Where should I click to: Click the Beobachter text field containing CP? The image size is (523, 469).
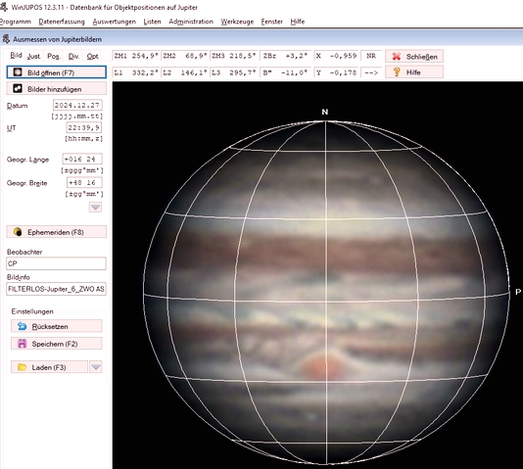57,263
